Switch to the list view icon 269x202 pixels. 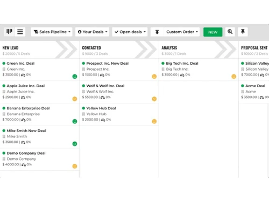20,32
